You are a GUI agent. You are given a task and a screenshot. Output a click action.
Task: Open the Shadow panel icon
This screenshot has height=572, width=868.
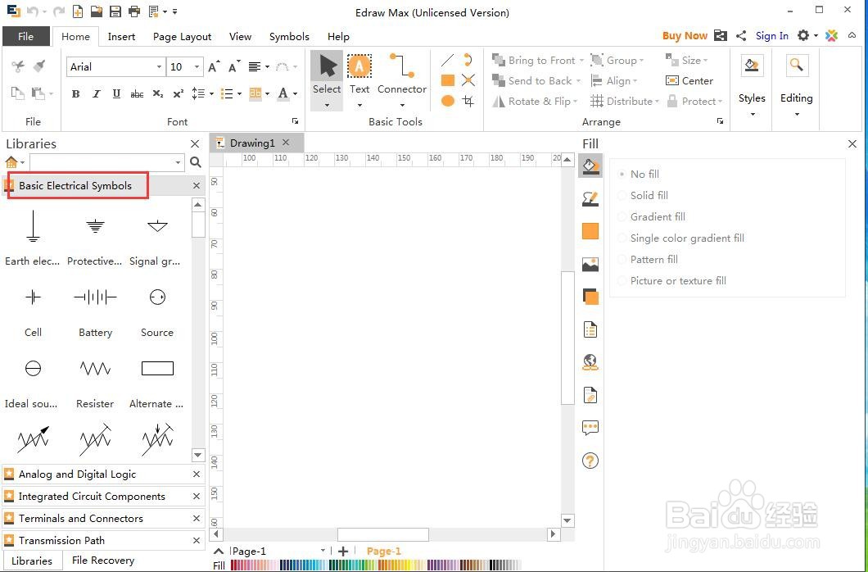[x=590, y=297]
